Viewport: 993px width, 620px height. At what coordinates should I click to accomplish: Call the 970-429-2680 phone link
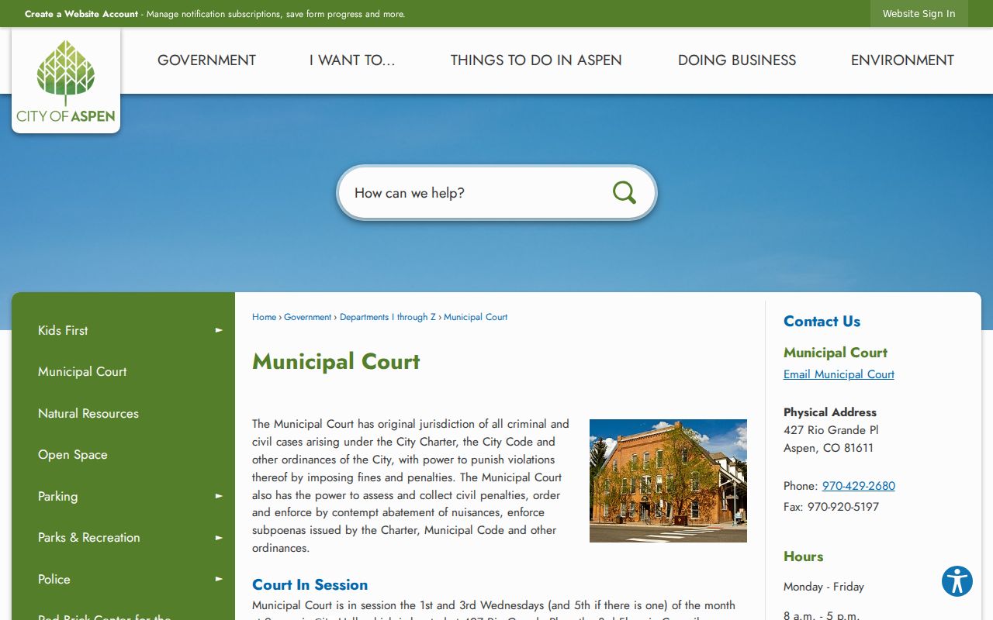(859, 486)
